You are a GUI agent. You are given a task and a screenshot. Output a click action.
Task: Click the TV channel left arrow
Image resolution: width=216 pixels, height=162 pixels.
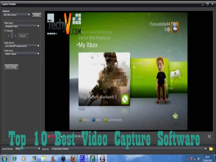click(x=8, y=36)
